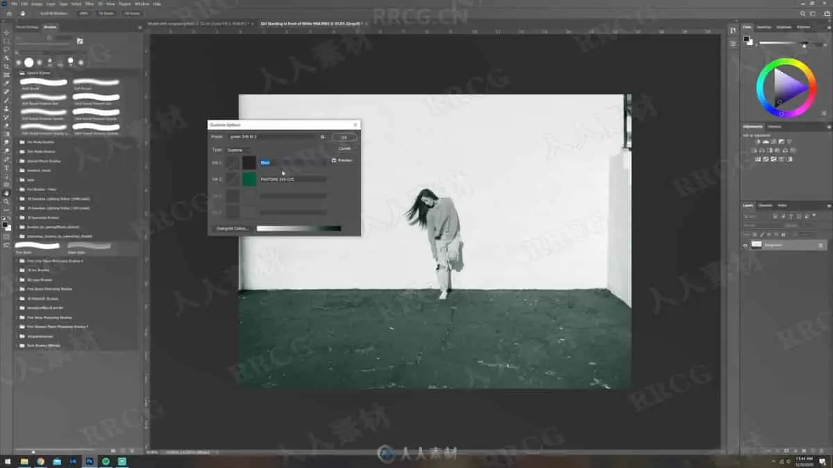Open the Preset dropdown in Duotone Options
This screenshot has width=833, height=468.
(x=274, y=137)
